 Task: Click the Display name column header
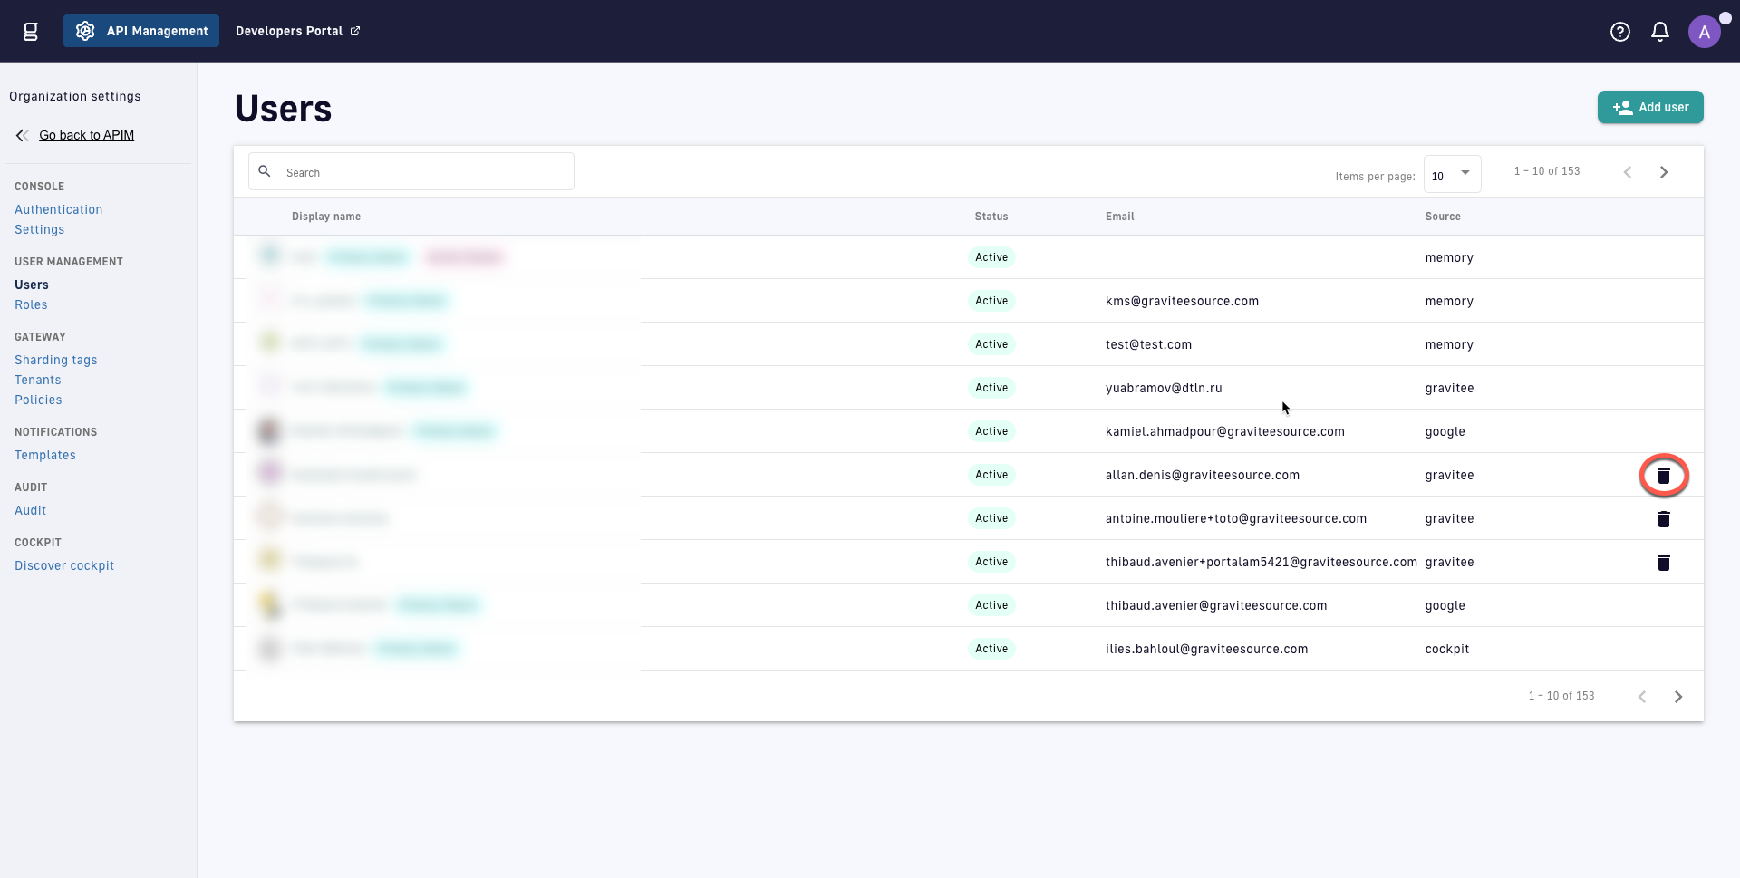326,217
